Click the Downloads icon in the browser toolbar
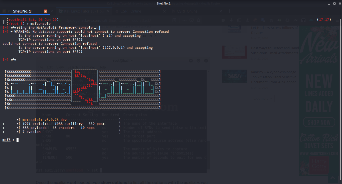Screen dimensions: 342x184 pos(231,21)
